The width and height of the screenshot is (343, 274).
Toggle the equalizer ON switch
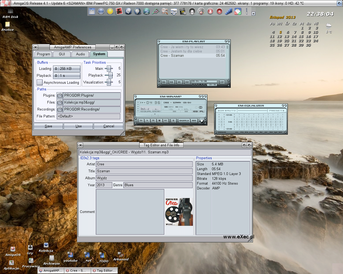[221, 111]
